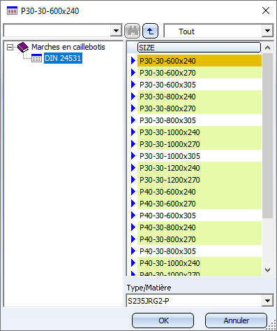This screenshot has height=331, width=277.
Task: Select size row P40-30-800x270
Action: [200, 239]
